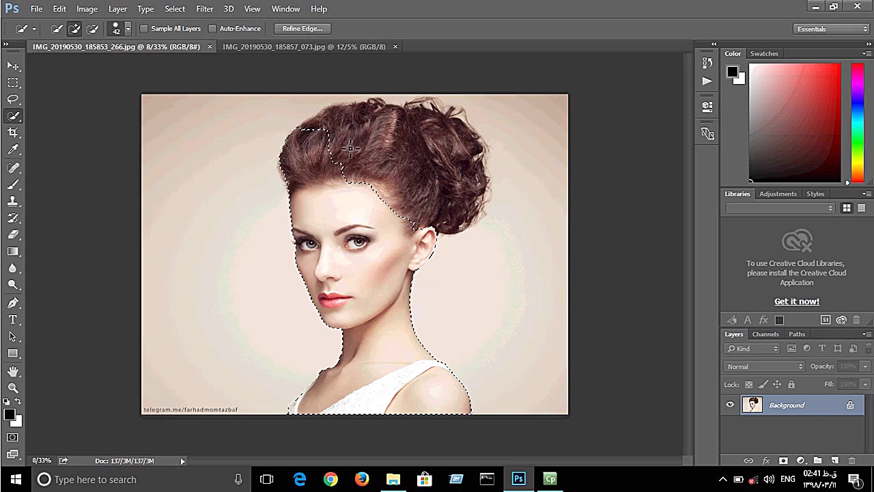Click the Subtract from selection icon

click(92, 29)
